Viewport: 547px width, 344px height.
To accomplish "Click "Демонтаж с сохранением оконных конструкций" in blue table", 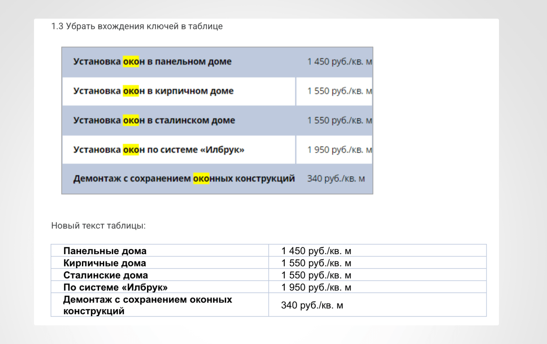I will (184, 179).
